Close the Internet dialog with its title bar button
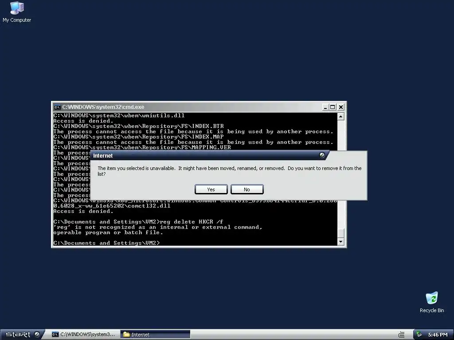This screenshot has width=454, height=340. pyautogui.click(x=322, y=155)
